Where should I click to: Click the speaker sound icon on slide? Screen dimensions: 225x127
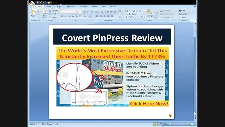170,115
